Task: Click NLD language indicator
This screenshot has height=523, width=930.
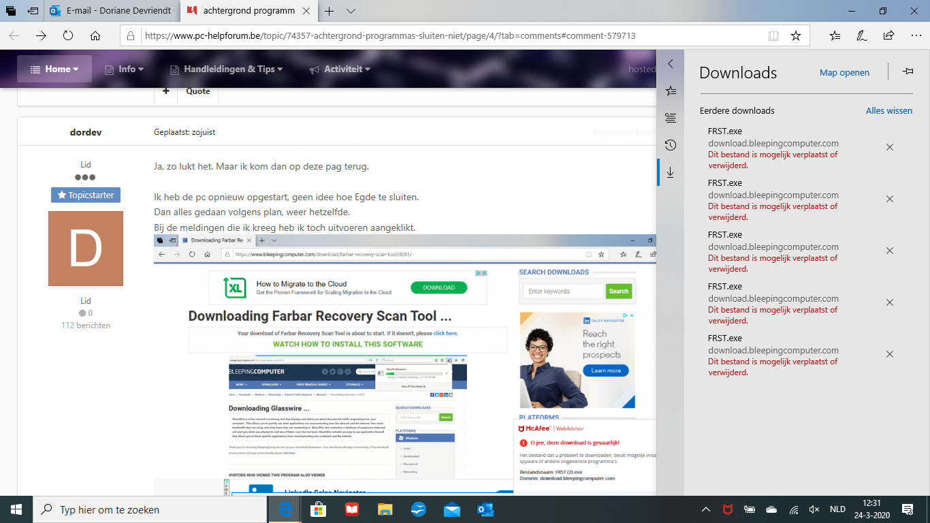Action: [837, 509]
